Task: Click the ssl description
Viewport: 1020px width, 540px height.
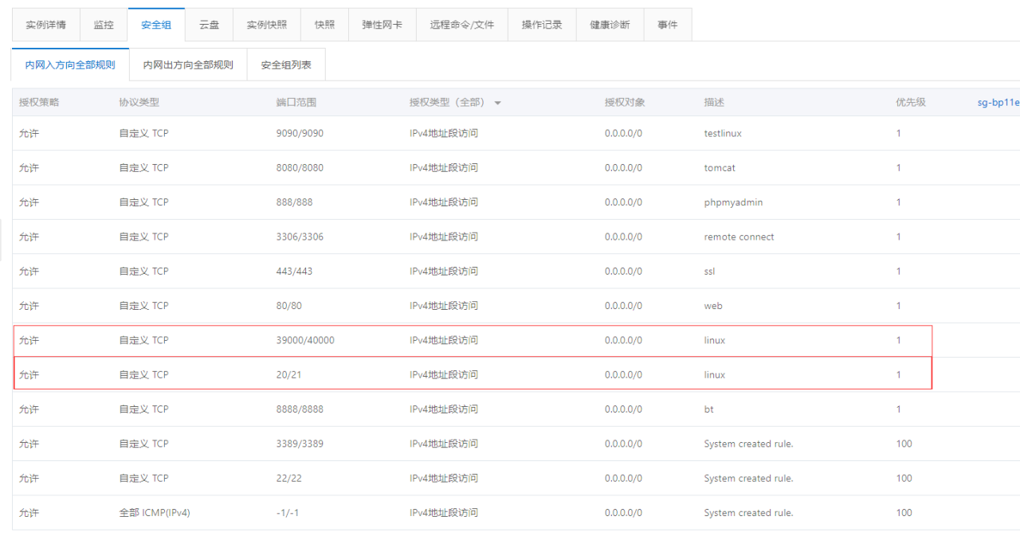Action: [710, 271]
